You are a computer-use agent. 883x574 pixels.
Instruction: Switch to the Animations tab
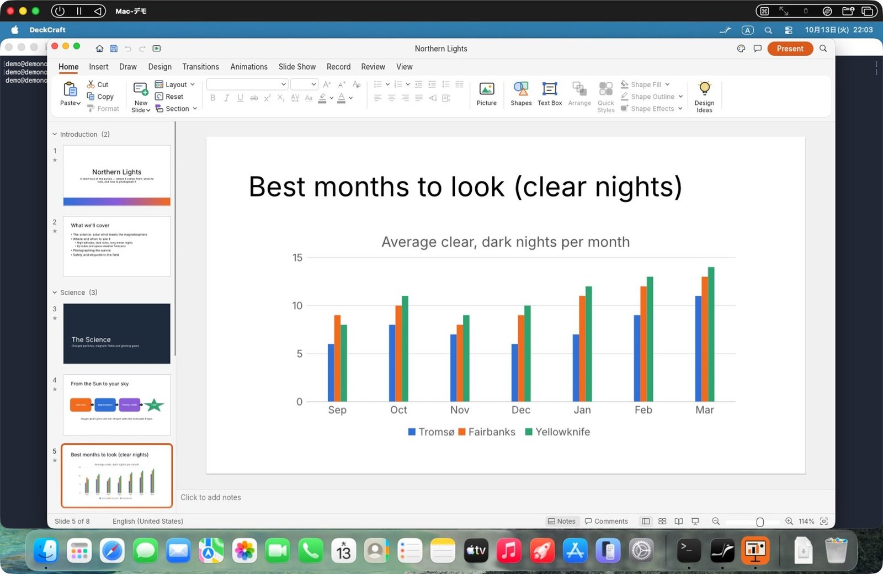249,67
